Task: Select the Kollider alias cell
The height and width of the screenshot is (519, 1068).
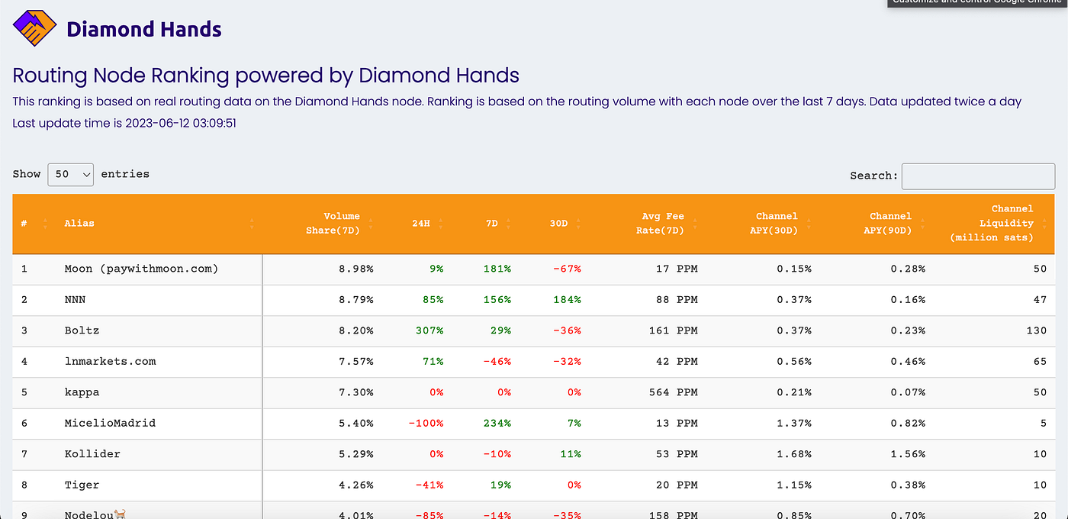Action: coord(92,453)
